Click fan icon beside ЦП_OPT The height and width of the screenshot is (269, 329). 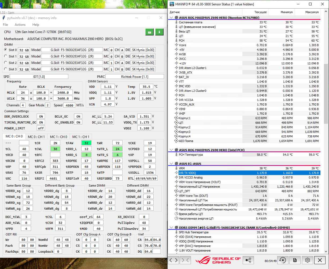tap(176, 191)
